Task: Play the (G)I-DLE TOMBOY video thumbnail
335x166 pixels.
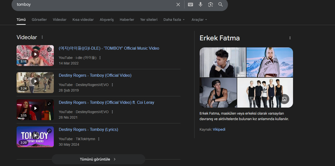Action: pyautogui.click(x=35, y=55)
